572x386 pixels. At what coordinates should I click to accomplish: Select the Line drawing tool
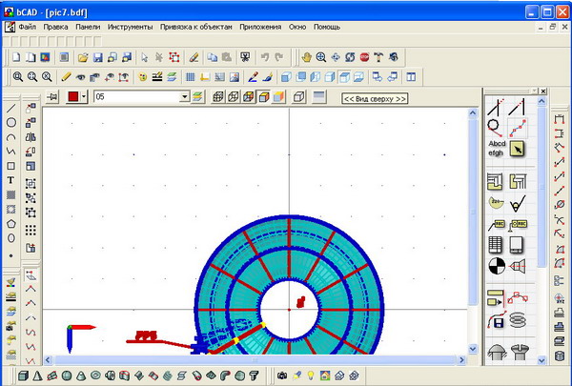[10, 108]
